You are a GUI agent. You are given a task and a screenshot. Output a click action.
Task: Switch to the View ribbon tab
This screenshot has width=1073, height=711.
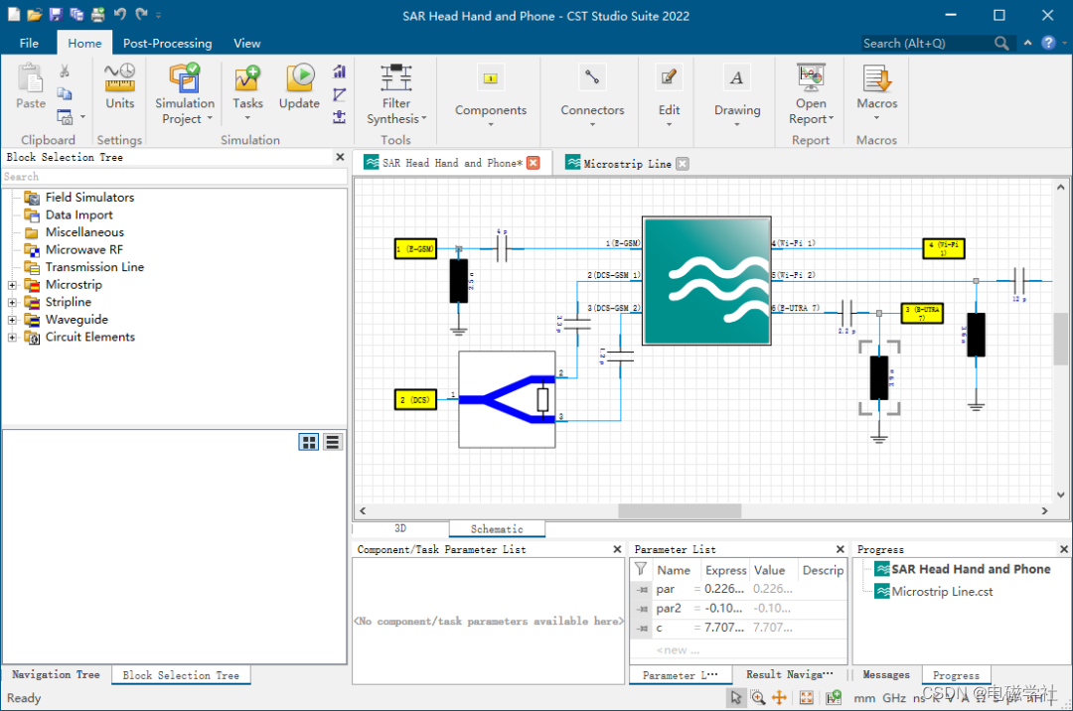(247, 43)
